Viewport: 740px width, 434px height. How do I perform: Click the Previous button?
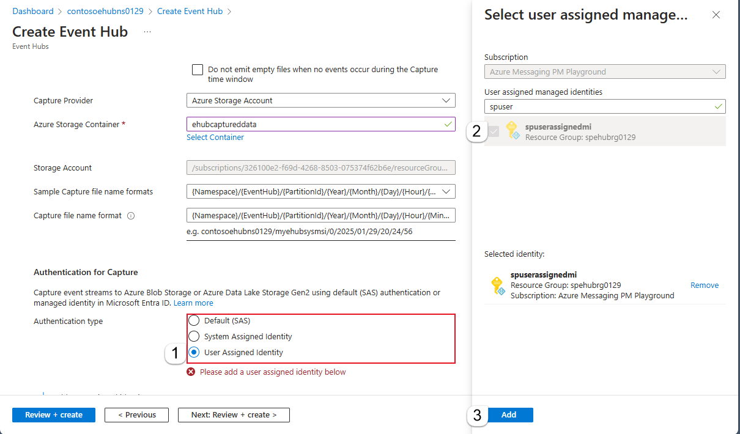[x=136, y=415]
